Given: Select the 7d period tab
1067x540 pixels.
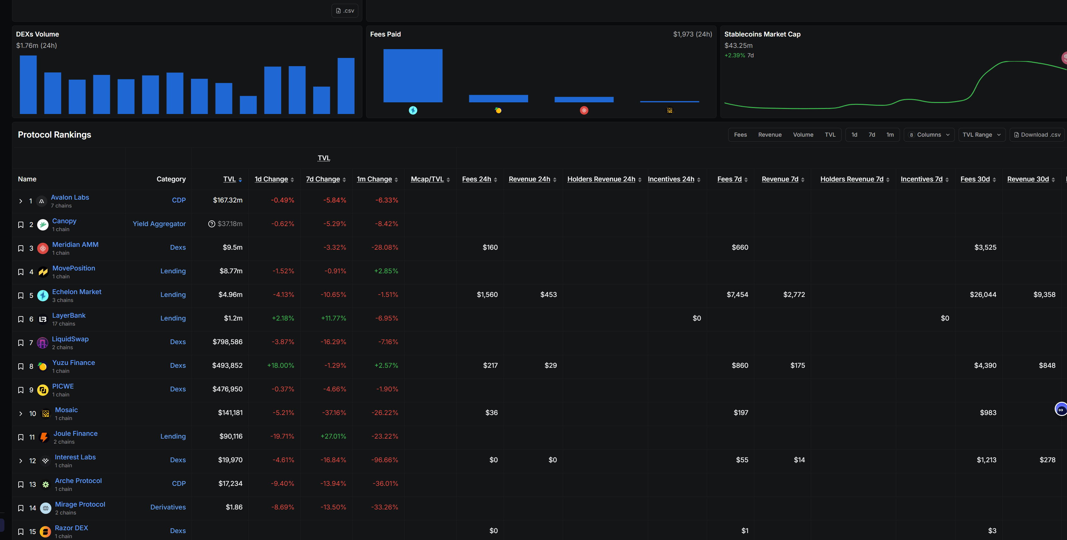Looking at the screenshot, I should point(872,134).
